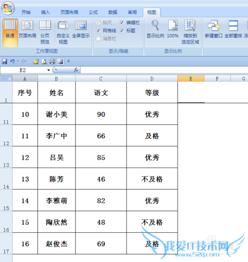
Task: Select the score cell 46
Action: click(x=101, y=179)
